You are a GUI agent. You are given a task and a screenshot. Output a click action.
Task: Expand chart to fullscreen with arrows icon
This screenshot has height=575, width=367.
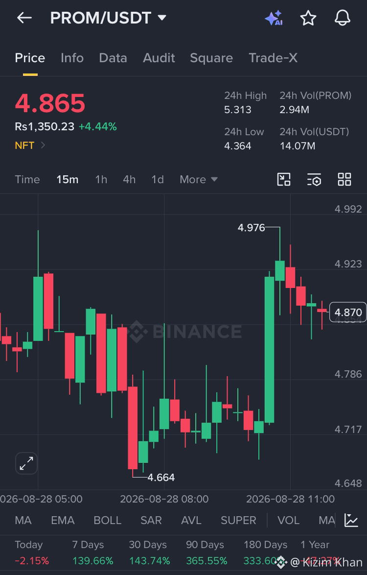pyautogui.click(x=26, y=463)
